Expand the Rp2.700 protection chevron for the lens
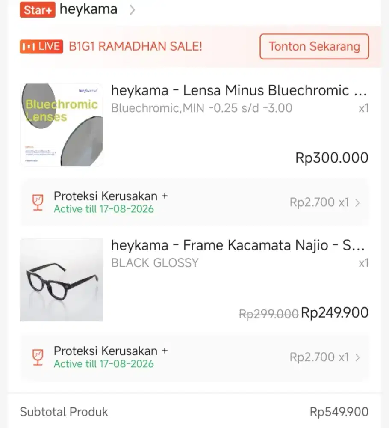 click(x=357, y=202)
